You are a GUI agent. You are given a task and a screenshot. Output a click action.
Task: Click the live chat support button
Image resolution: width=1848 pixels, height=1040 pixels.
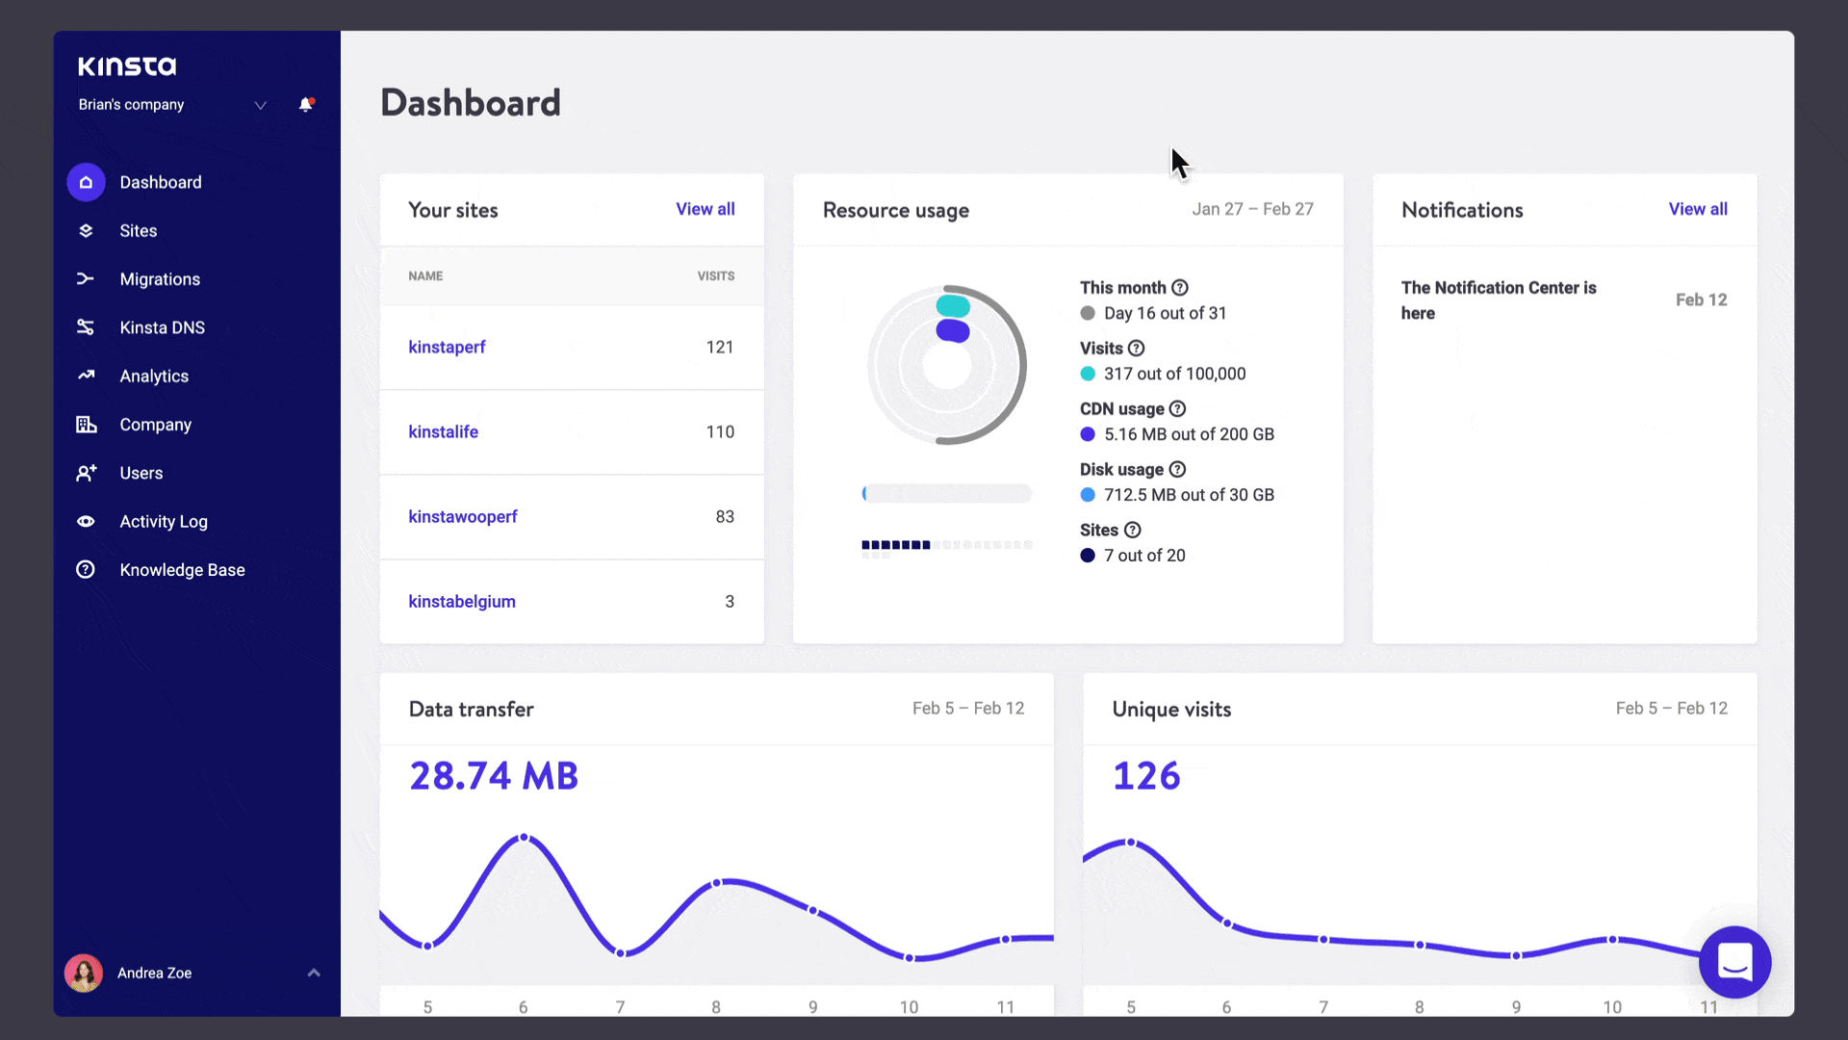click(x=1735, y=963)
